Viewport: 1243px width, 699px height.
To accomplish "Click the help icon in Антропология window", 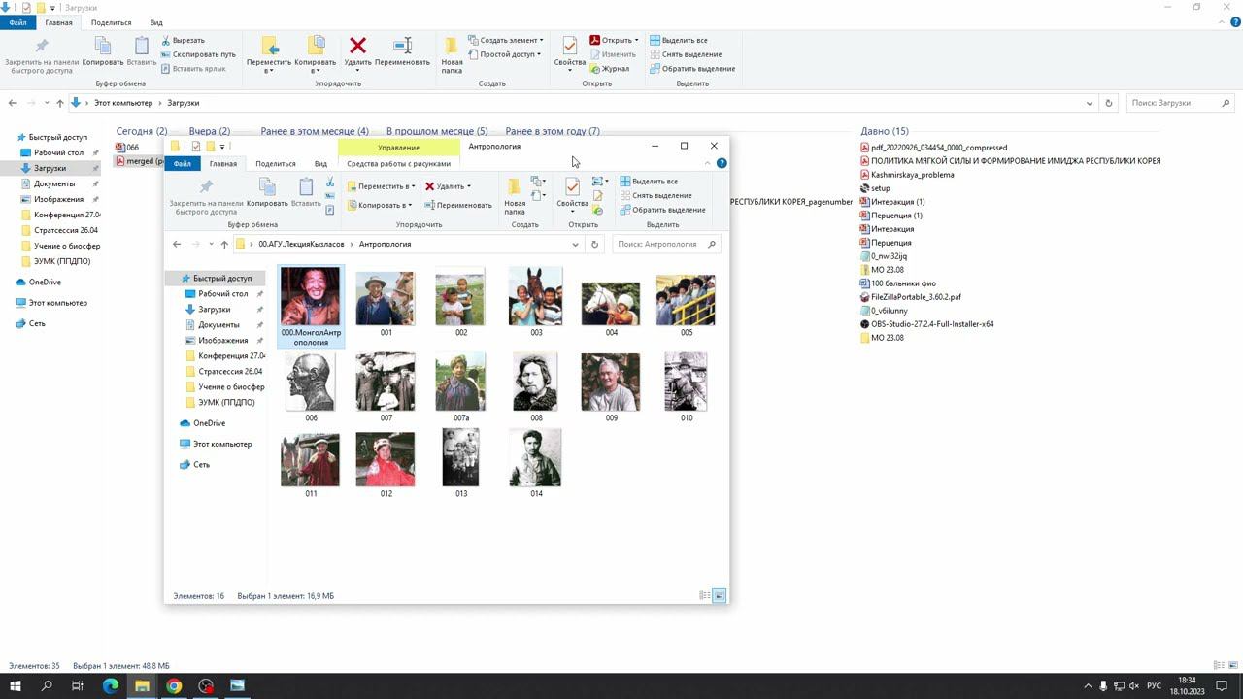I will (x=722, y=163).
